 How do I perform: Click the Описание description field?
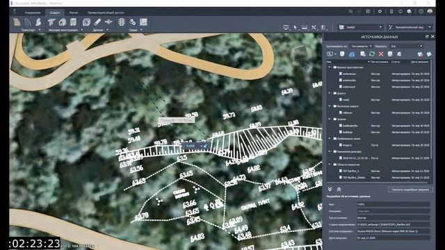tap(394, 211)
